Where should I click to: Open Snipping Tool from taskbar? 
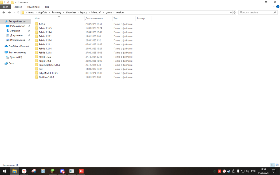pyautogui.click(x=34, y=171)
